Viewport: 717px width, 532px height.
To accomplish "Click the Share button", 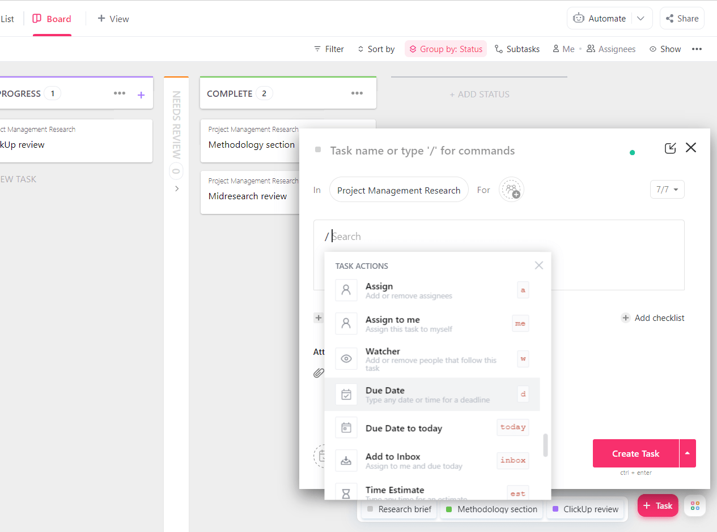I will click(x=682, y=18).
